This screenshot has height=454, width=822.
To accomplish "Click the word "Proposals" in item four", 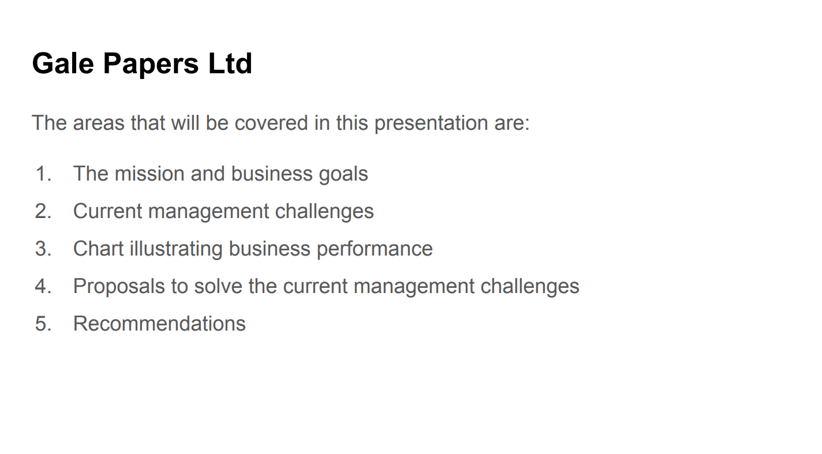I will pos(119,286).
